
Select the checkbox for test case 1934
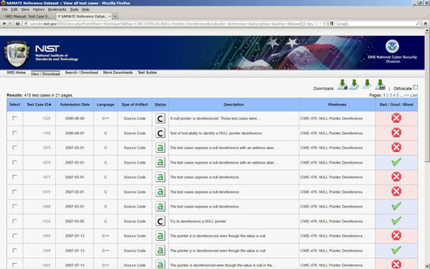pos(14,221)
